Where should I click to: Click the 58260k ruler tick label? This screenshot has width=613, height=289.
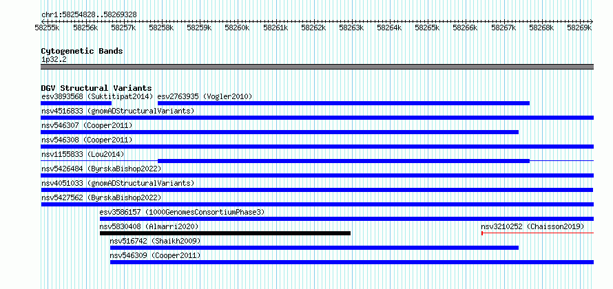click(238, 28)
